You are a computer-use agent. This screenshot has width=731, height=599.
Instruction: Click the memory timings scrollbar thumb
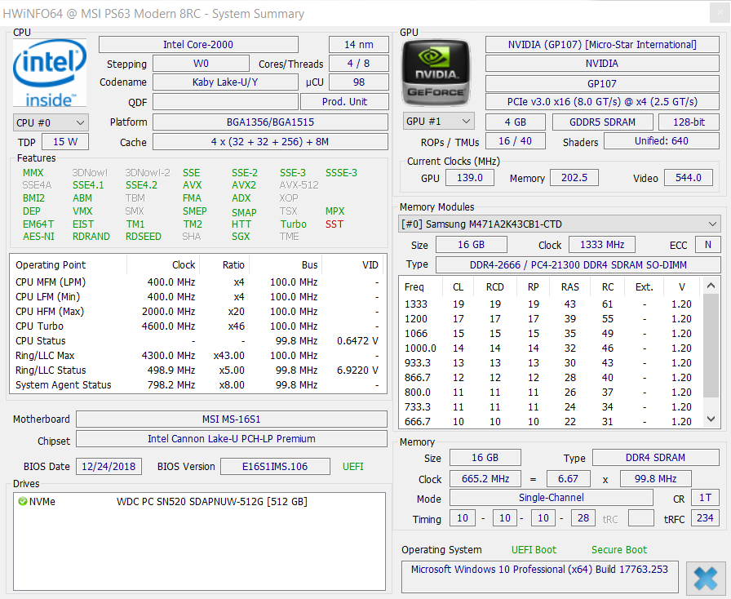711,345
